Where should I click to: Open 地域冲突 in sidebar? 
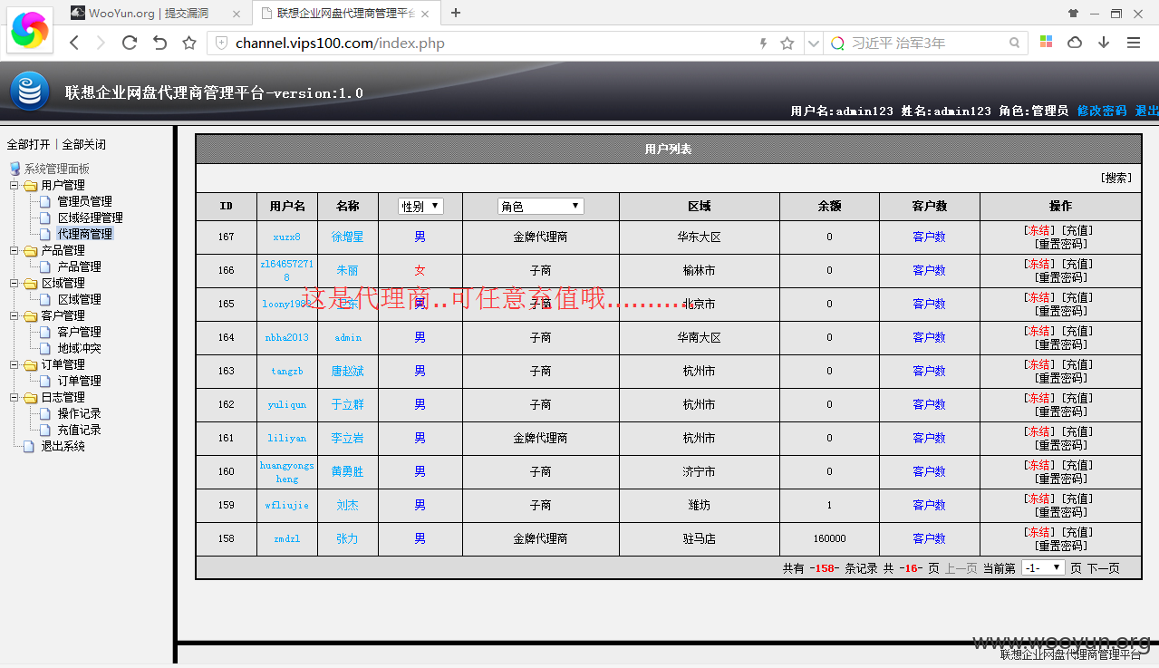(x=80, y=348)
